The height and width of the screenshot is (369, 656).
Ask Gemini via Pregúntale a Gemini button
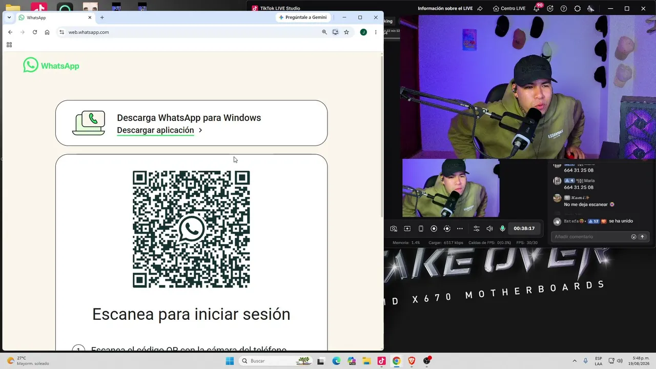tap(303, 17)
